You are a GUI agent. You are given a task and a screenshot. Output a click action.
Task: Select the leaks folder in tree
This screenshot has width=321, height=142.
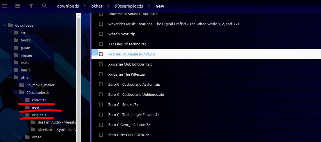(x=25, y=62)
